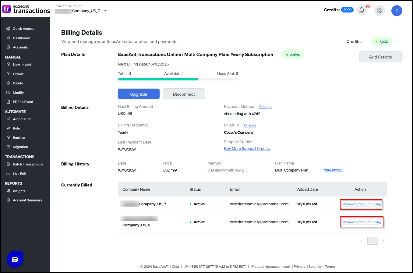
Task: Select Live Edit in the sidebar
Action: [19, 174]
